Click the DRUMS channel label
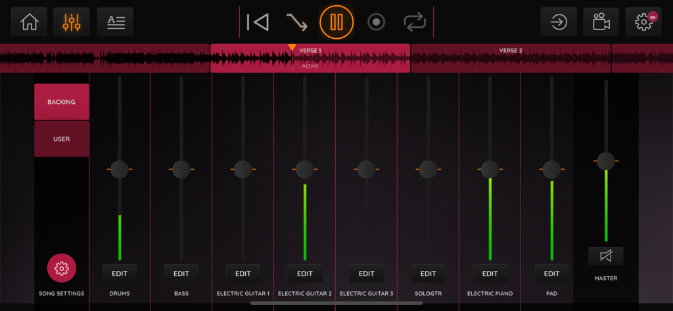 120,294
